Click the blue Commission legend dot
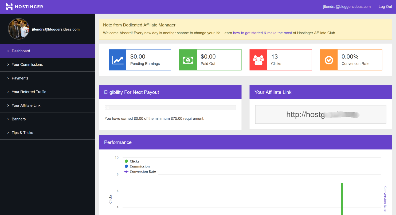This screenshot has width=396, height=215. [x=126, y=166]
